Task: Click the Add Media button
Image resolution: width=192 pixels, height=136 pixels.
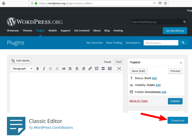Action: (20, 60)
